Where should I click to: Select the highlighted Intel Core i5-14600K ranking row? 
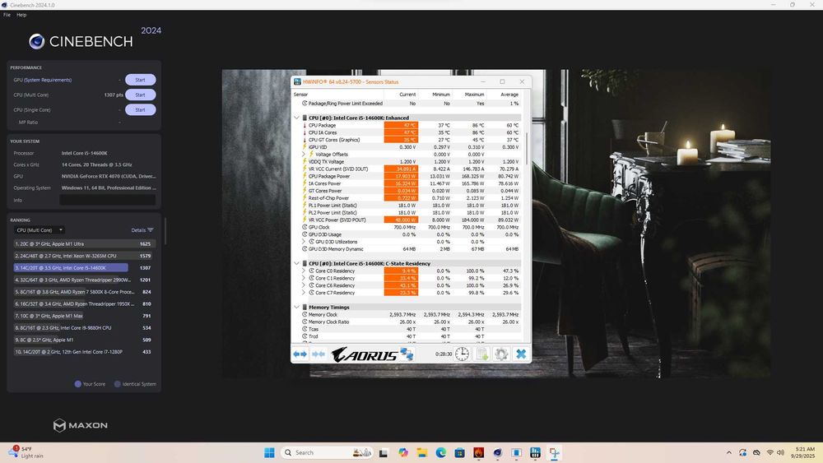tap(83, 268)
